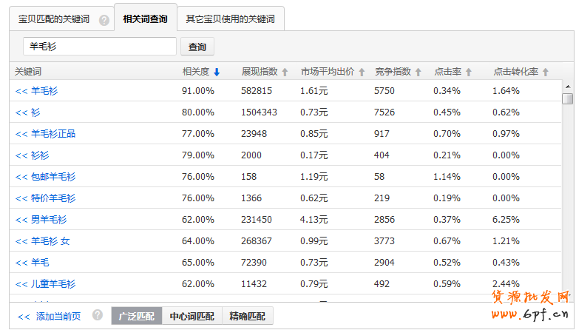Switch to 其它宝贝使用的关键词 tab

click(230, 19)
